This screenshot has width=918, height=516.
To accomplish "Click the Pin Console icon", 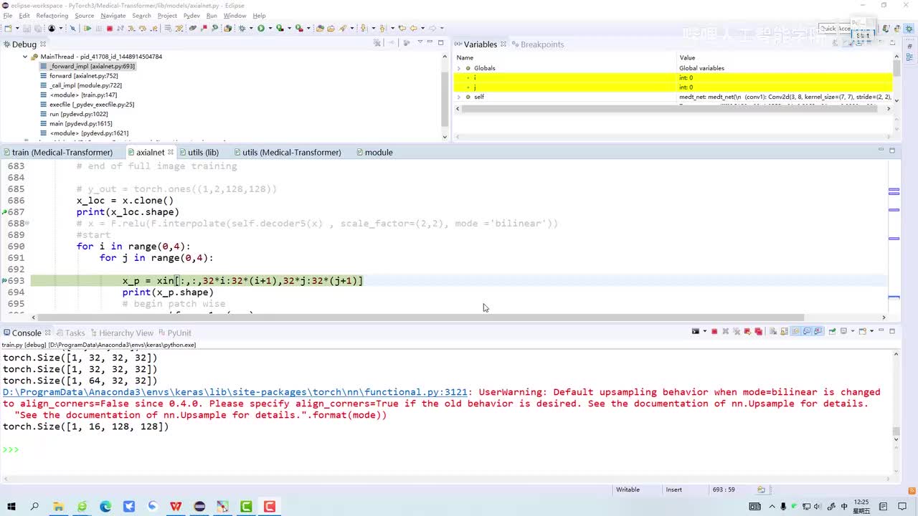I will point(832,332).
